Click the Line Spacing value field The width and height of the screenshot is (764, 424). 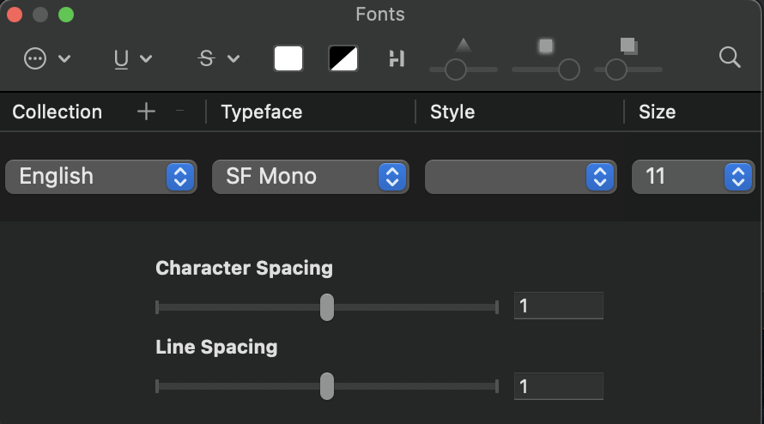pos(558,386)
